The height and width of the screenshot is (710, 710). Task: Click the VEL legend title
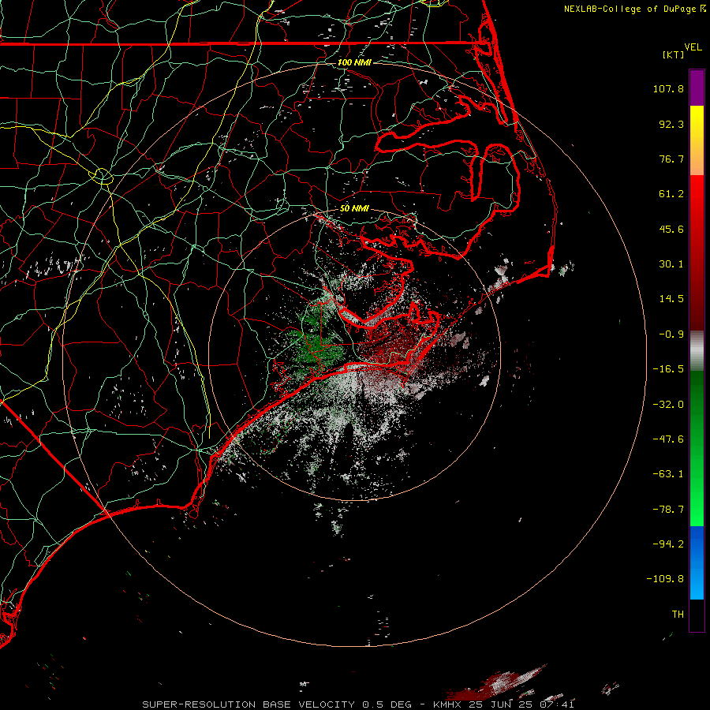click(693, 47)
